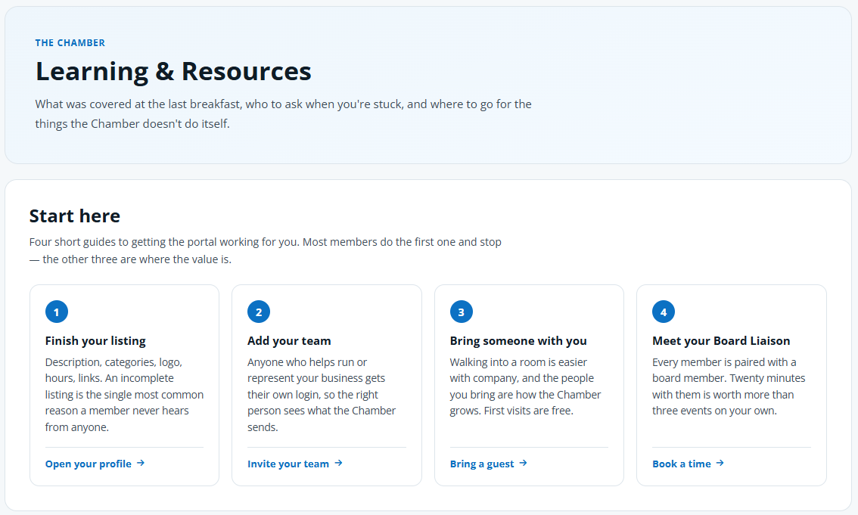Click the 'What was covered at the last breakfast' subtitle
Viewport: 858px width, 515px height.
tap(284, 113)
